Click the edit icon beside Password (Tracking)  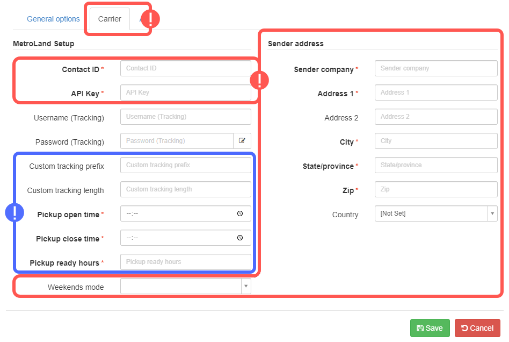pyautogui.click(x=242, y=141)
